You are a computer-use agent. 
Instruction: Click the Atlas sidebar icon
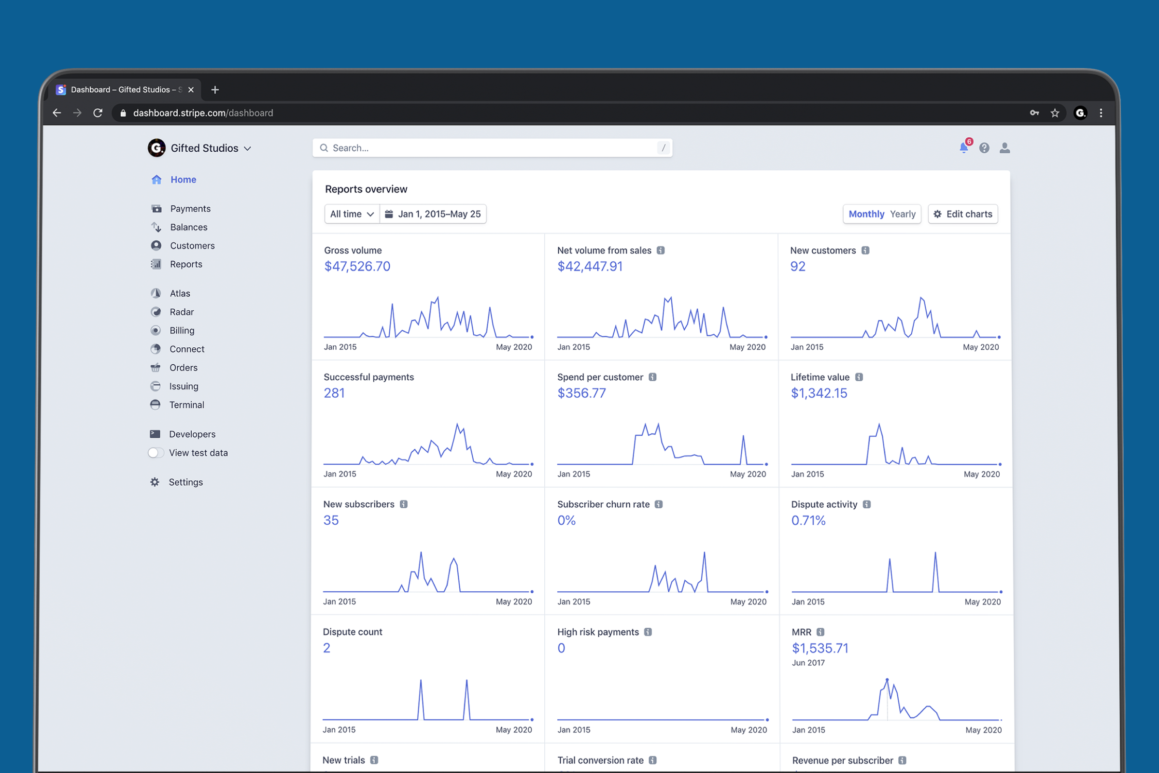coord(155,293)
